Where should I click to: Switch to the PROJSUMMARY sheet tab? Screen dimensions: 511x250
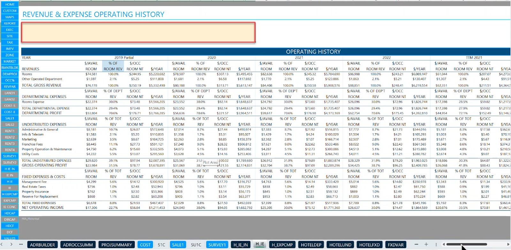(x=117, y=245)
